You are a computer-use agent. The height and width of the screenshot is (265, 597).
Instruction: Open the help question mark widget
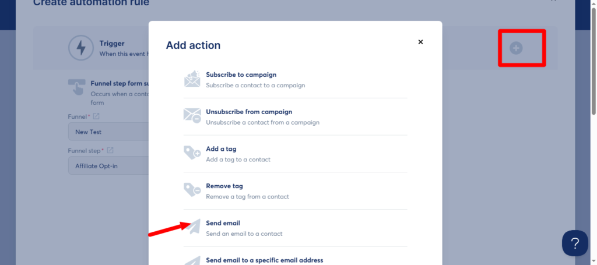[x=575, y=243]
